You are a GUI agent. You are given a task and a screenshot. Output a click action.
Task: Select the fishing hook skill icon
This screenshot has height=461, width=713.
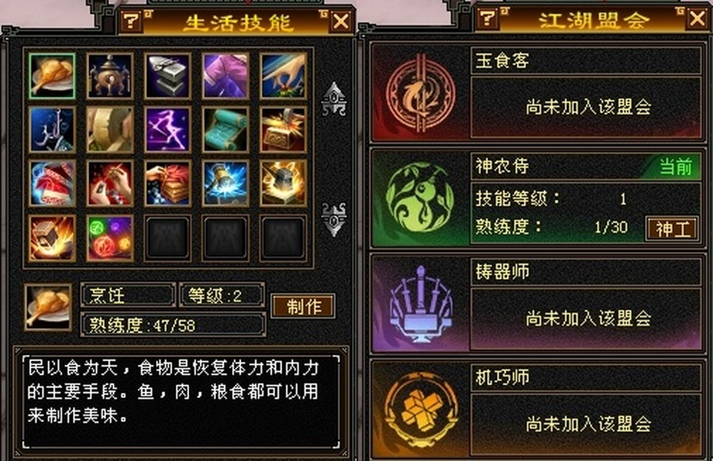(x=51, y=130)
